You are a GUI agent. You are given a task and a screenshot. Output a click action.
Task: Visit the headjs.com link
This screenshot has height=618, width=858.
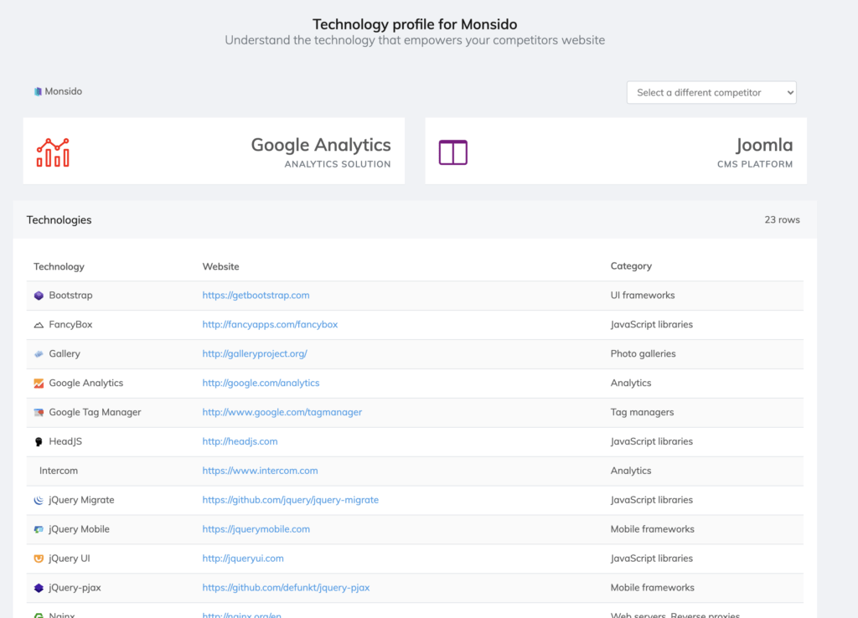point(240,441)
